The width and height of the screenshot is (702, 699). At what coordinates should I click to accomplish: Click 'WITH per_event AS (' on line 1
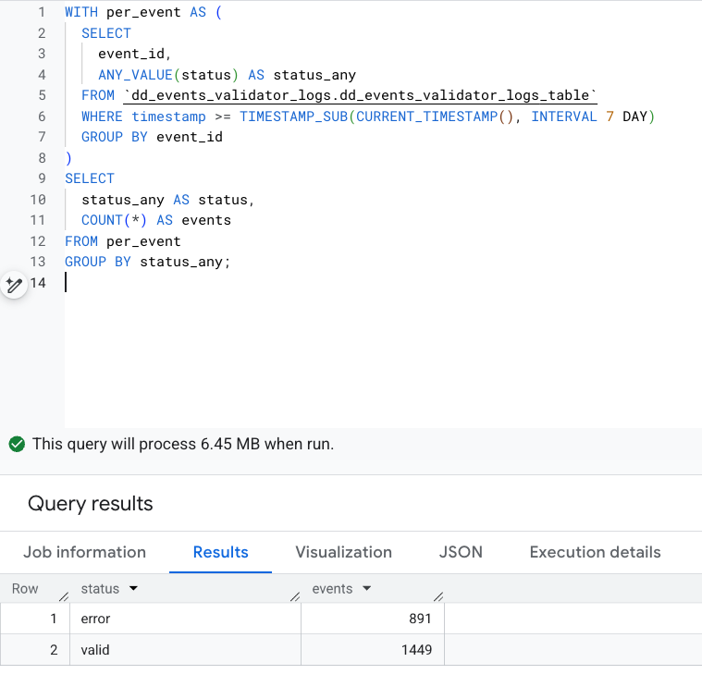pyautogui.click(x=143, y=12)
